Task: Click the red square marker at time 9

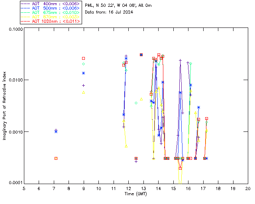Action: click(83, 59)
